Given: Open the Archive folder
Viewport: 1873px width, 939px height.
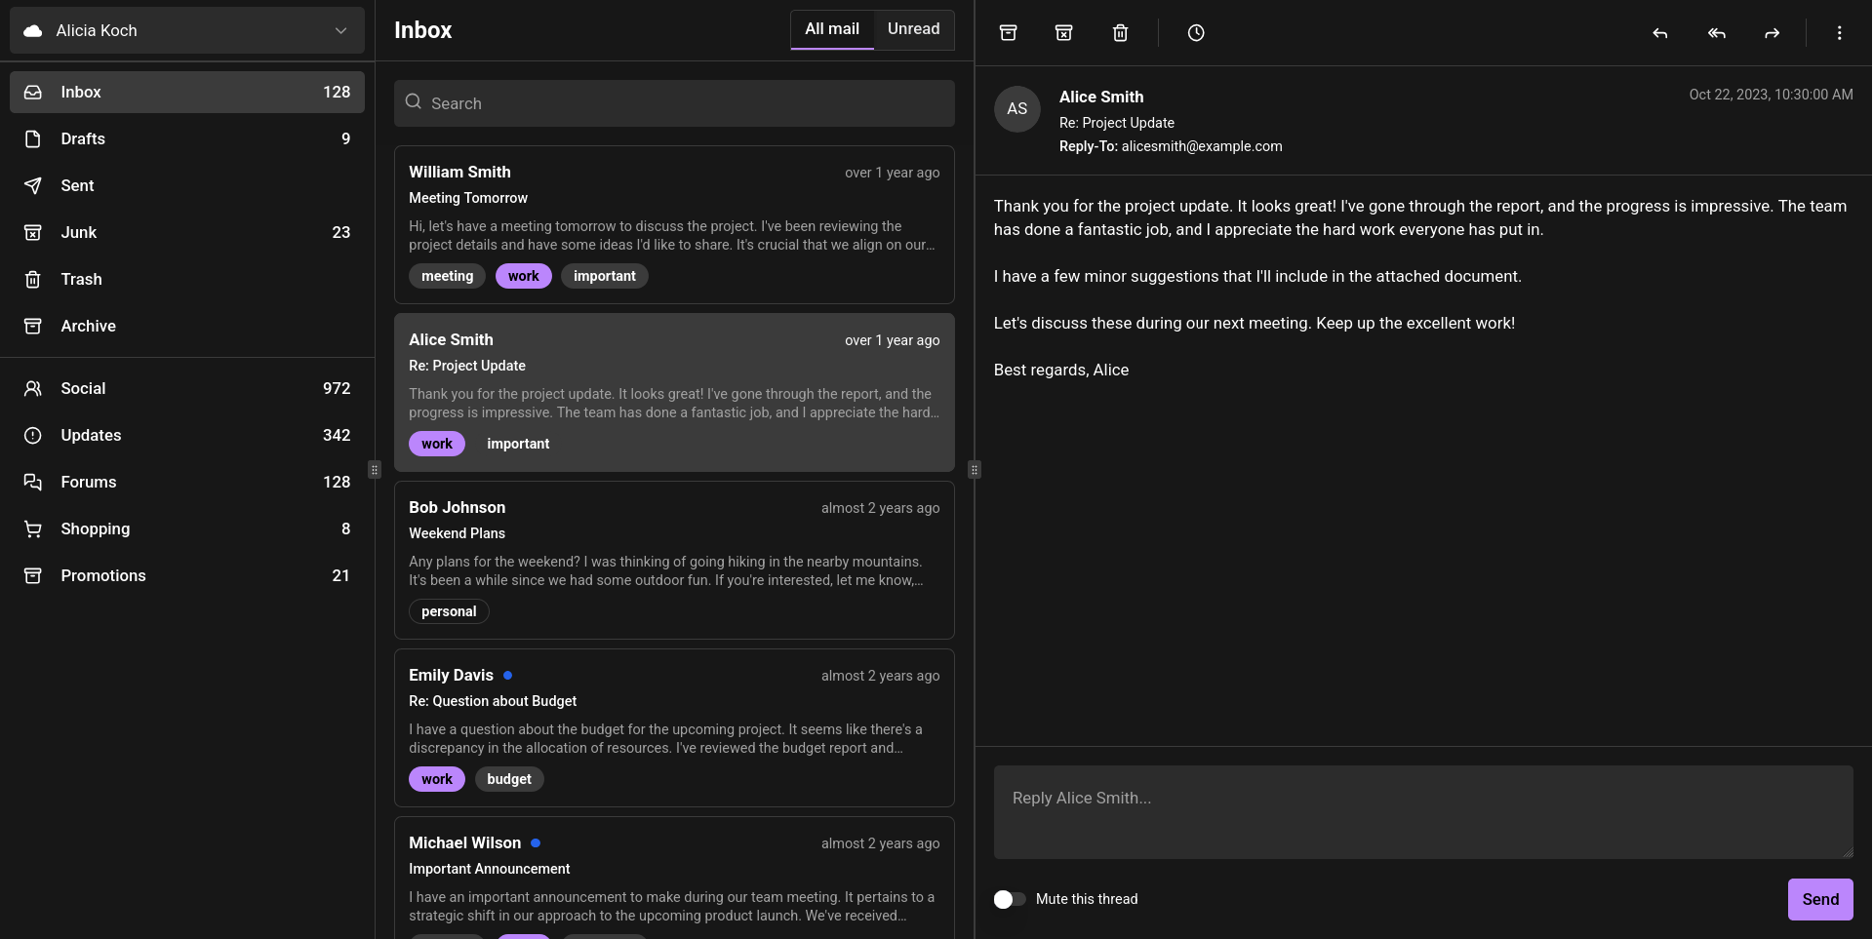Looking at the screenshot, I should click(x=187, y=326).
